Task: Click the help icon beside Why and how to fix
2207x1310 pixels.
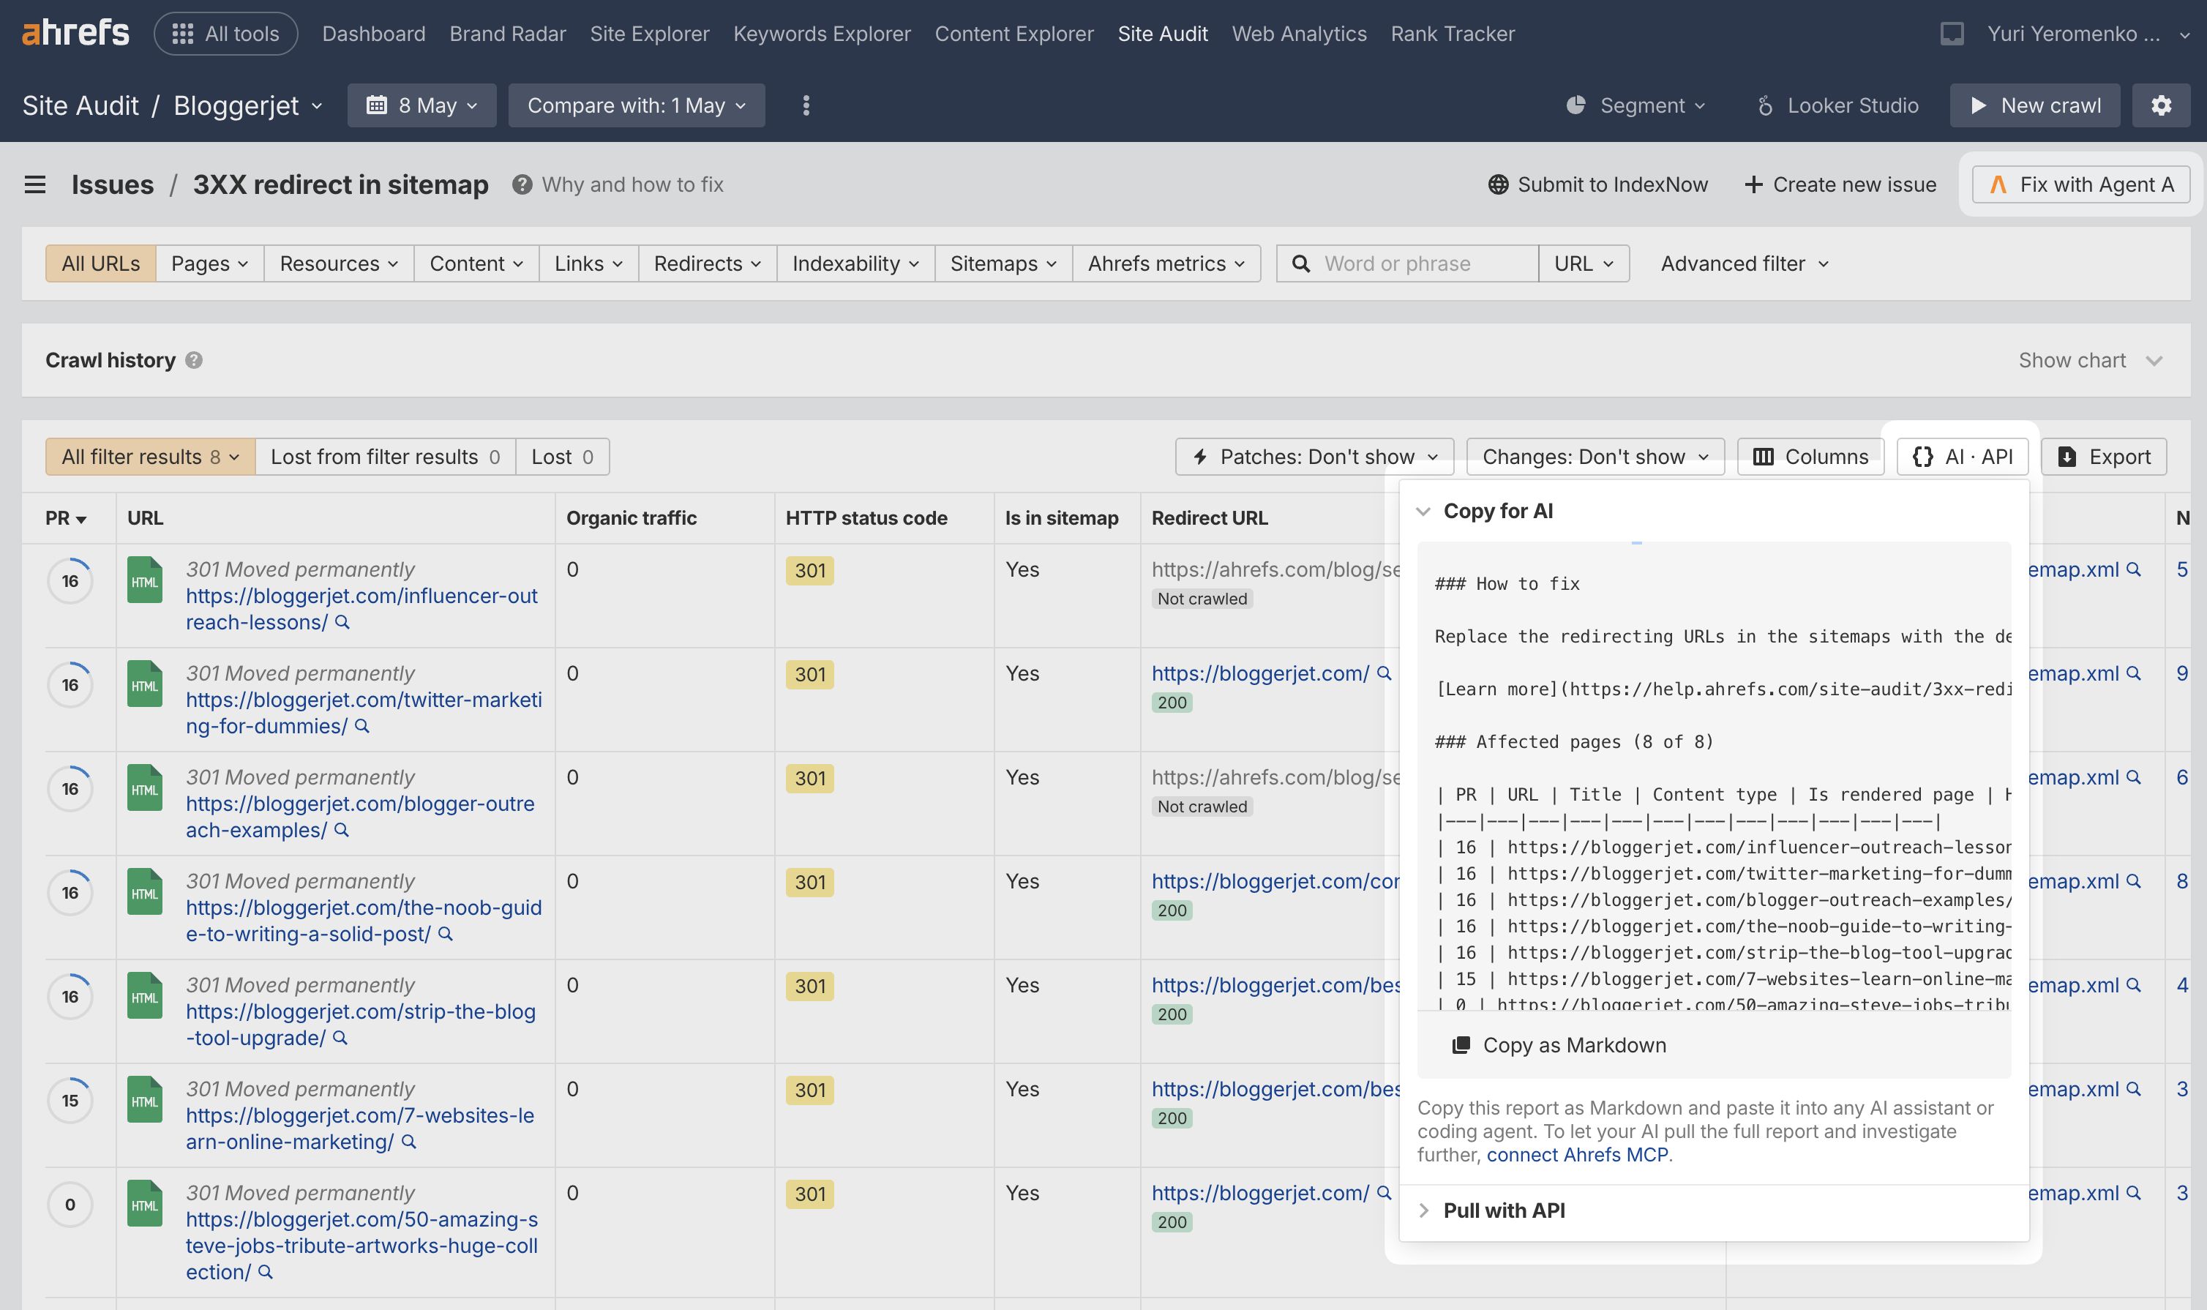Action: click(x=522, y=184)
